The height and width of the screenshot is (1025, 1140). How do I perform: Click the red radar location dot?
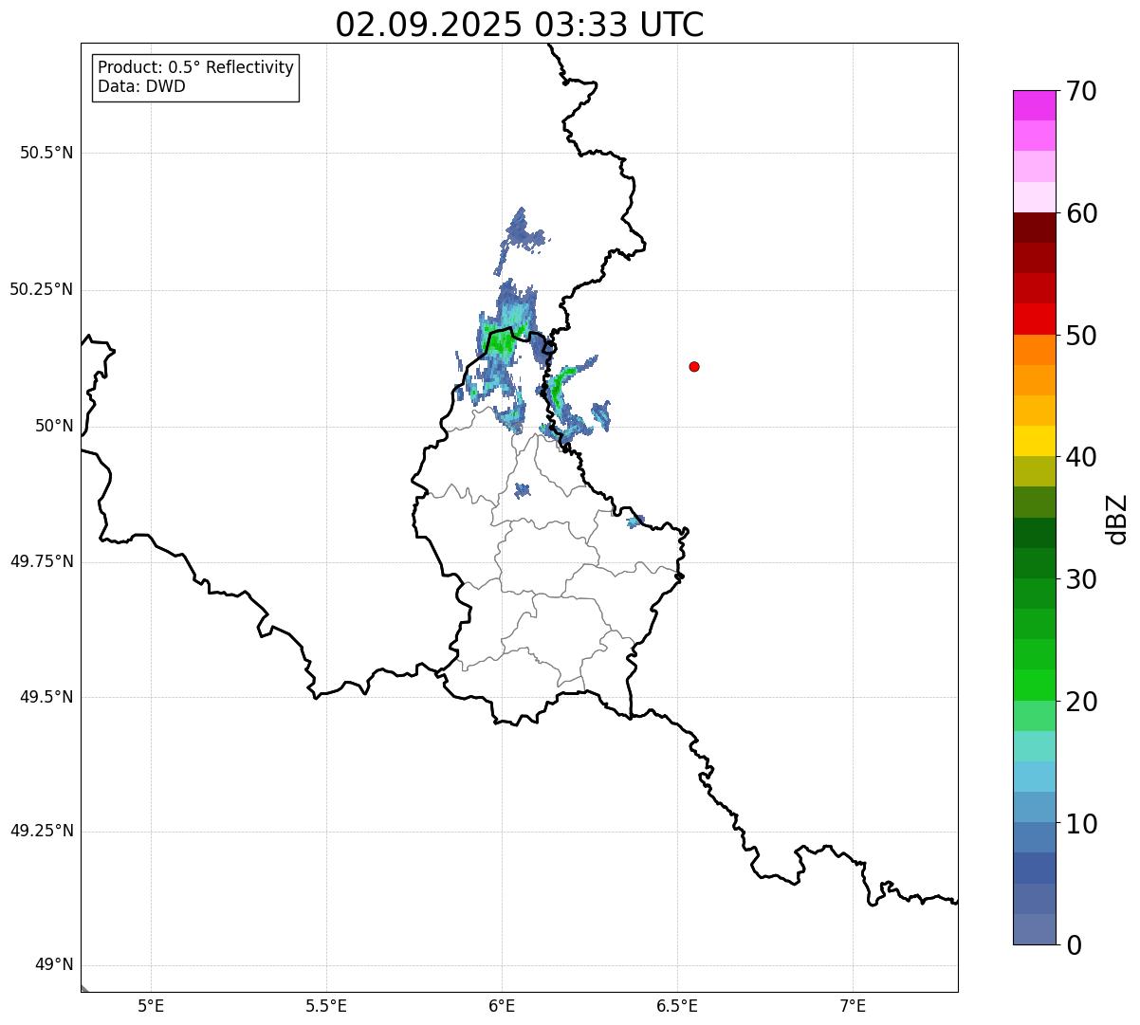coord(694,366)
